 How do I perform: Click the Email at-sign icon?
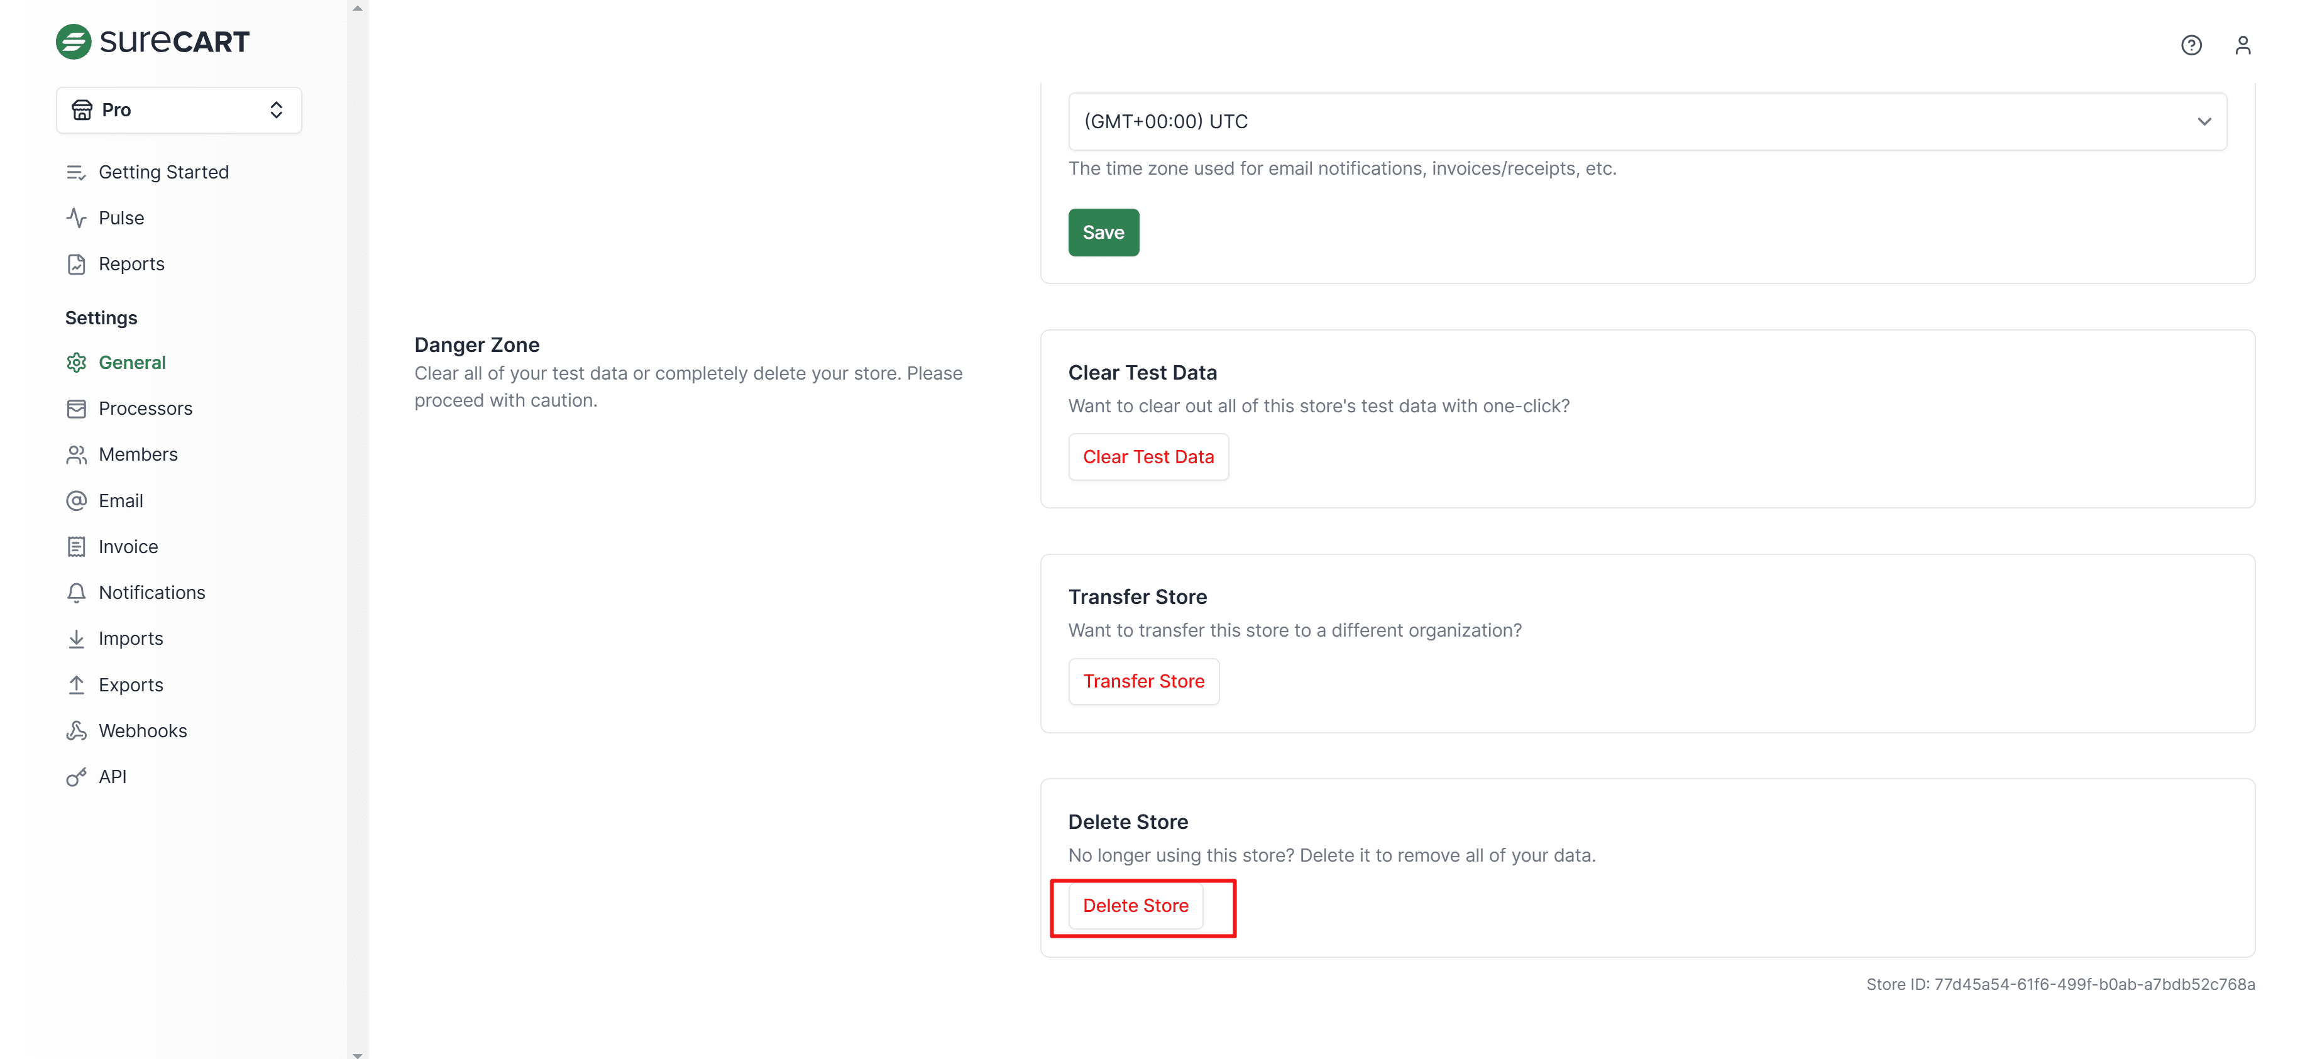click(x=76, y=500)
